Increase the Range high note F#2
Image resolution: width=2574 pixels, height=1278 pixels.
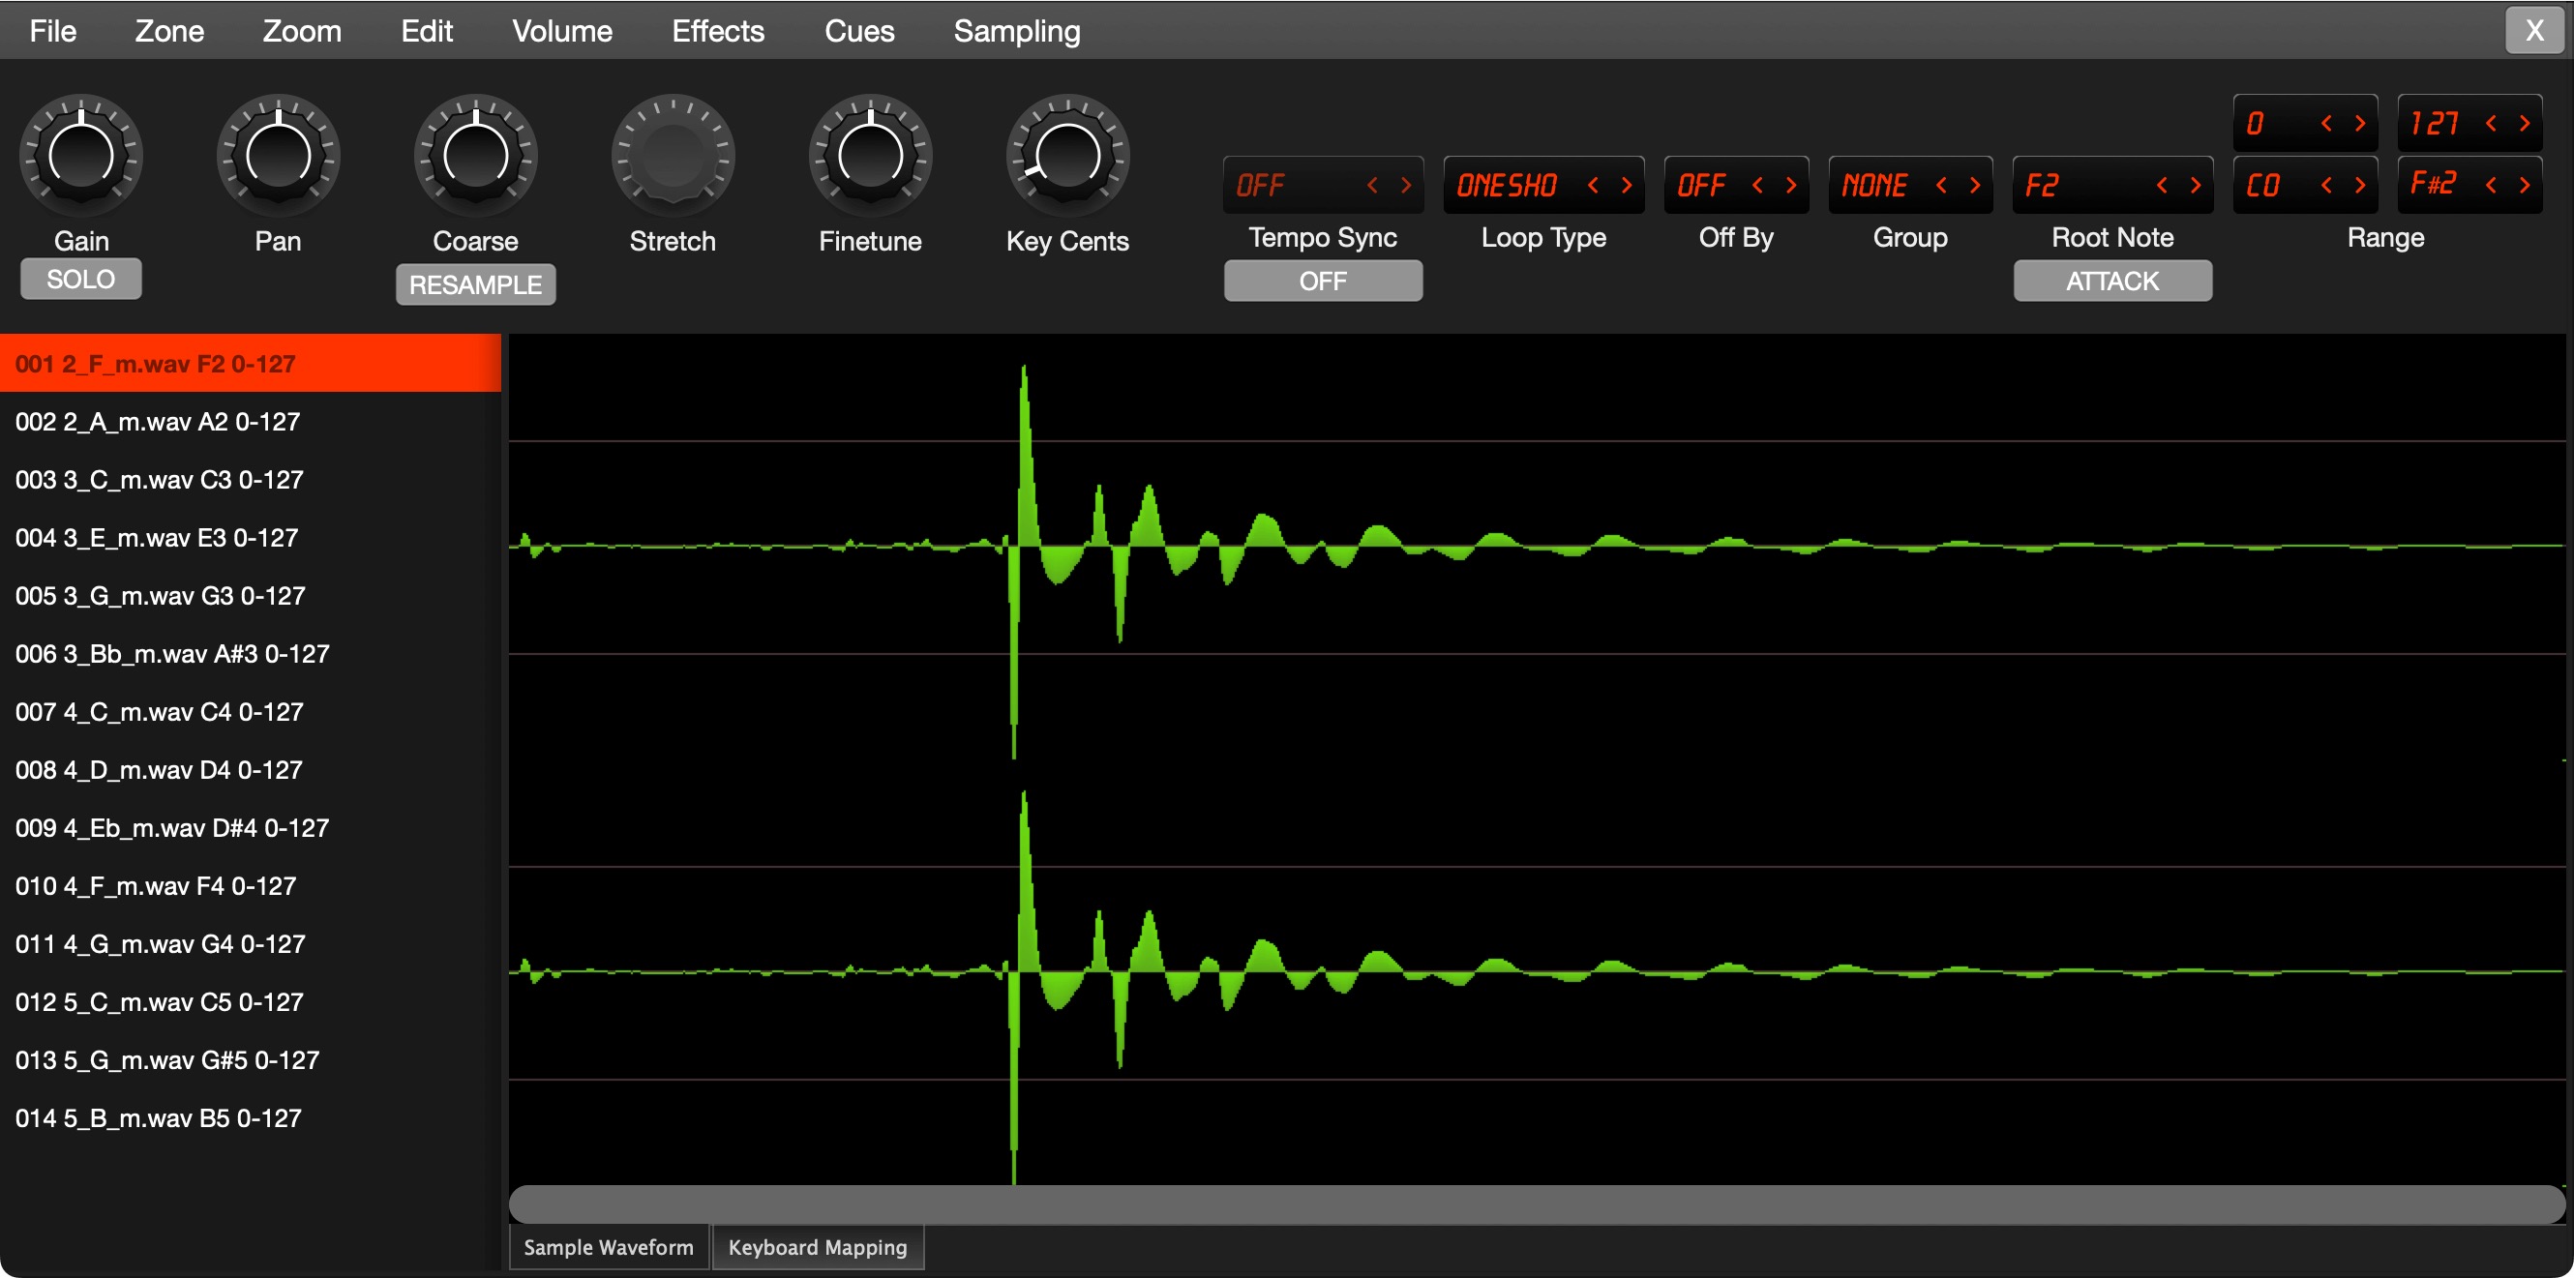click(2524, 185)
